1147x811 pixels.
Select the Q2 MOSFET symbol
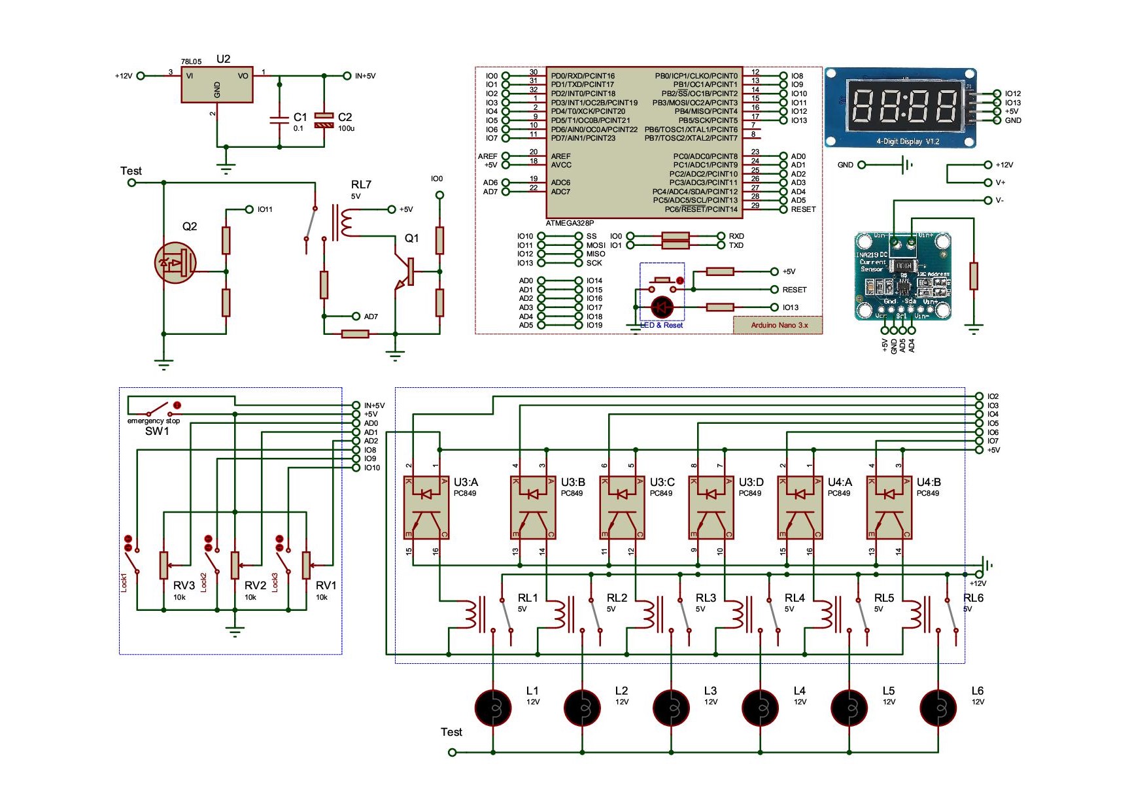[175, 263]
